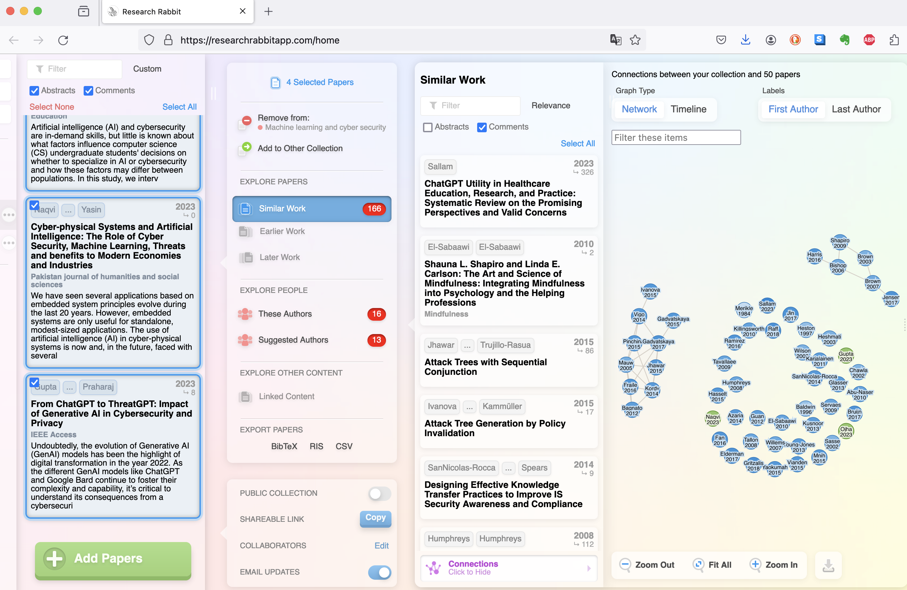Screen dimensions: 907x590
Task: Disable Email Updates
Action: (x=379, y=573)
